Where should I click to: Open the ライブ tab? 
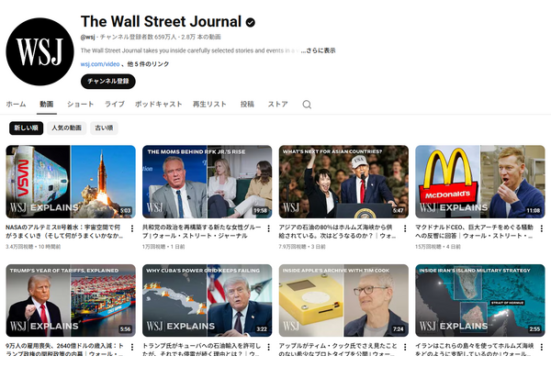point(115,104)
